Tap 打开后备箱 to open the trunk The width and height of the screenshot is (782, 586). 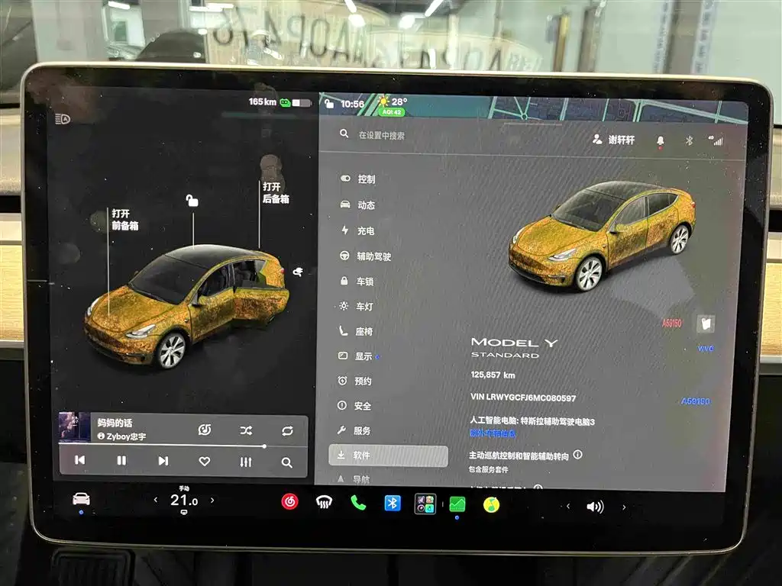coord(276,193)
